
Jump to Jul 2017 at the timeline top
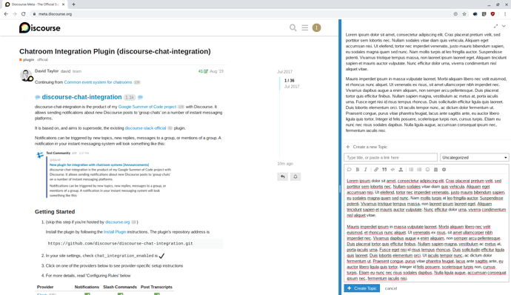pyautogui.click(x=285, y=72)
